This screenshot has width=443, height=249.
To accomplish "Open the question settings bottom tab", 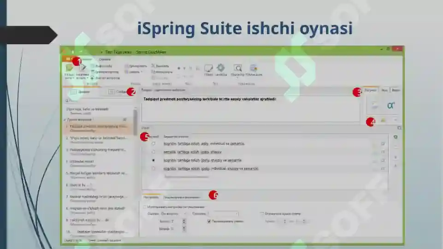I will point(151,197).
